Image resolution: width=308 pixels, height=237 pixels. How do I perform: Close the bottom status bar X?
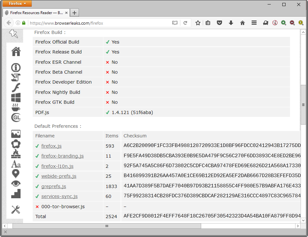[x=5, y=232]
